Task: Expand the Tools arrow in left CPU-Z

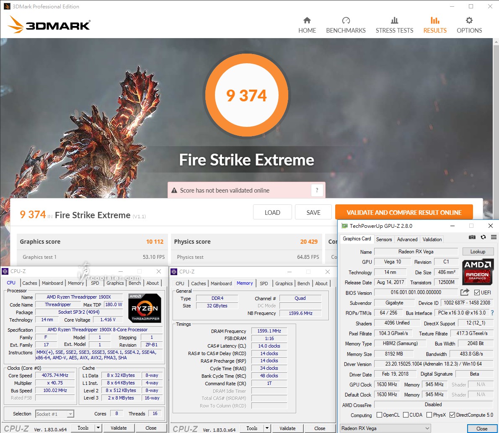Action: pyautogui.click(x=98, y=428)
